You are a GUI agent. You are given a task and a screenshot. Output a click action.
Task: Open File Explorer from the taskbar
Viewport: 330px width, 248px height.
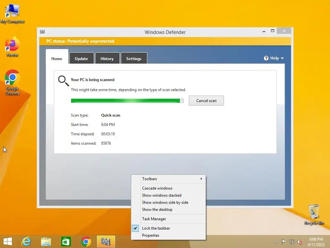coord(46,242)
